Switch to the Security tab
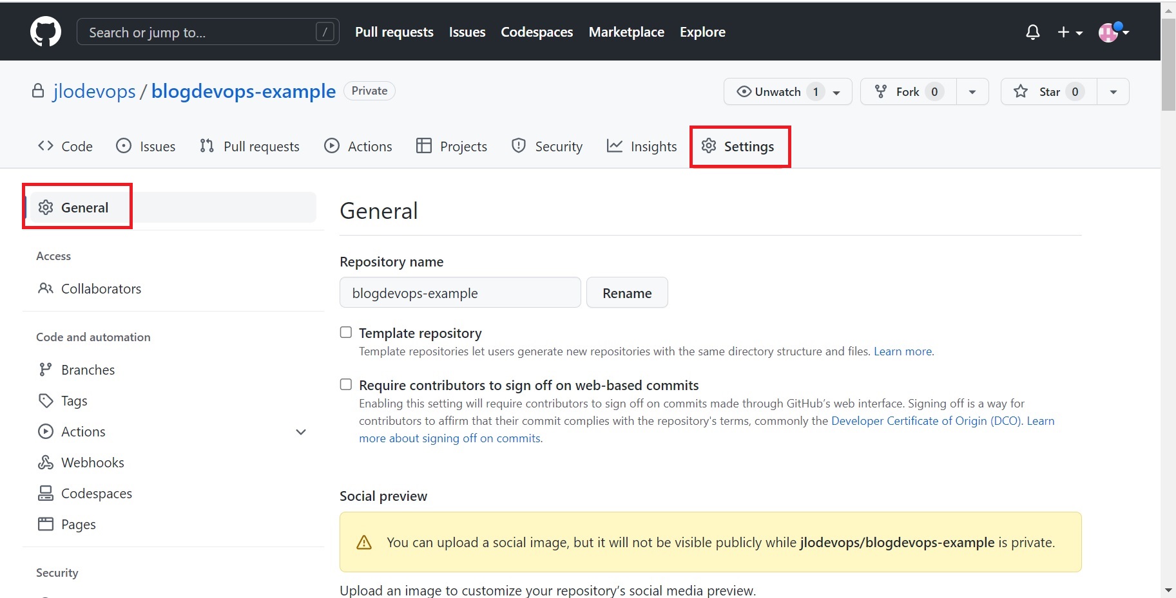The image size is (1176, 598). [x=547, y=146]
